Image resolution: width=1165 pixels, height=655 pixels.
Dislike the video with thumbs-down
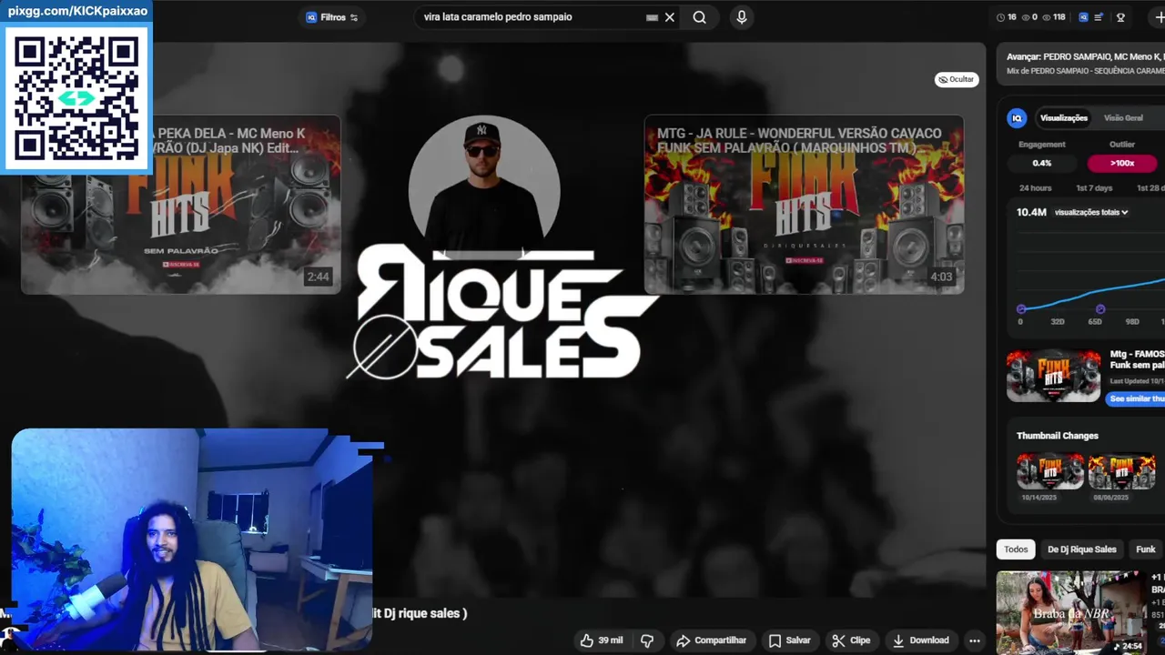pos(647,640)
